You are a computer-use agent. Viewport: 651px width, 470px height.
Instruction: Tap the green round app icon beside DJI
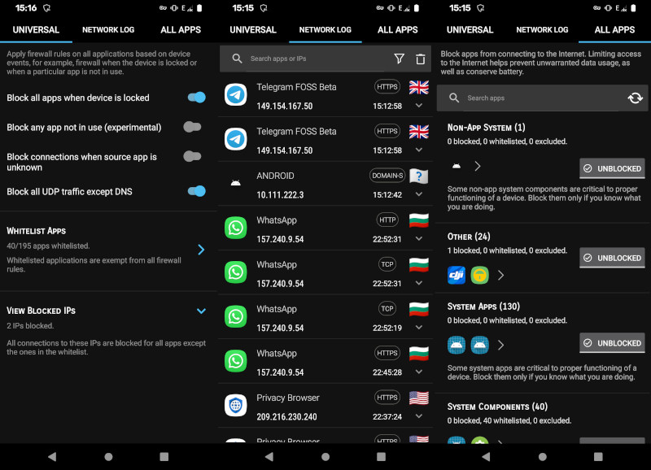[x=479, y=275]
